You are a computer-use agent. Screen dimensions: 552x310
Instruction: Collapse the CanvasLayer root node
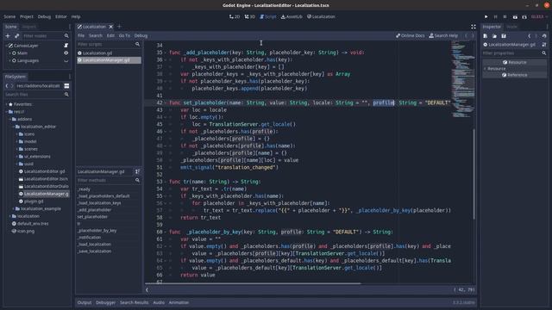pos(6,46)
